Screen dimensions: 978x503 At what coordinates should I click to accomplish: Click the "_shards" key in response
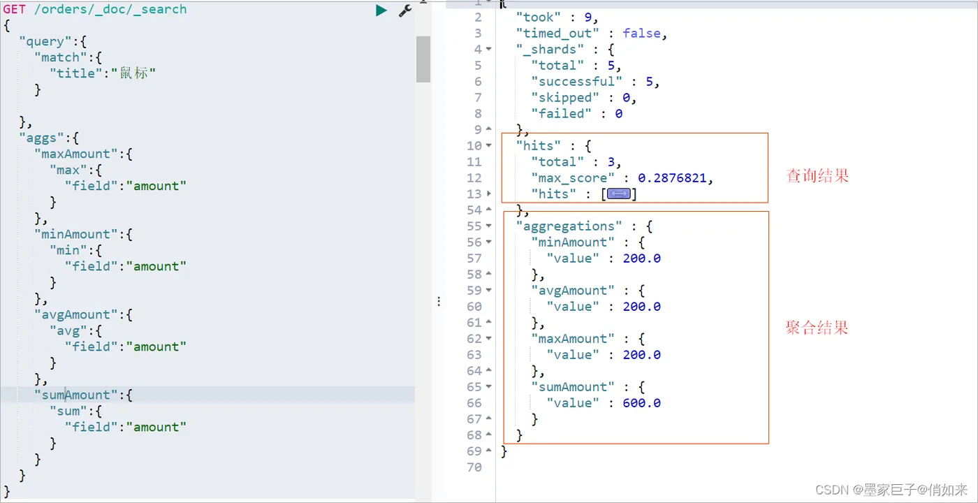[x=550, y=49]
